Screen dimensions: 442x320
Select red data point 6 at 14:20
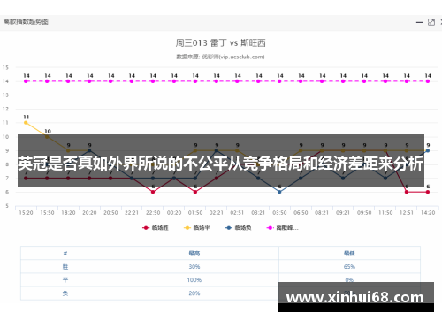click(x=428, y=192)
